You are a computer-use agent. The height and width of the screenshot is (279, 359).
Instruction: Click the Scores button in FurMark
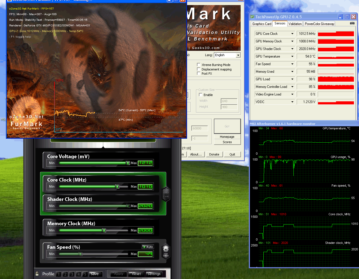227,142
